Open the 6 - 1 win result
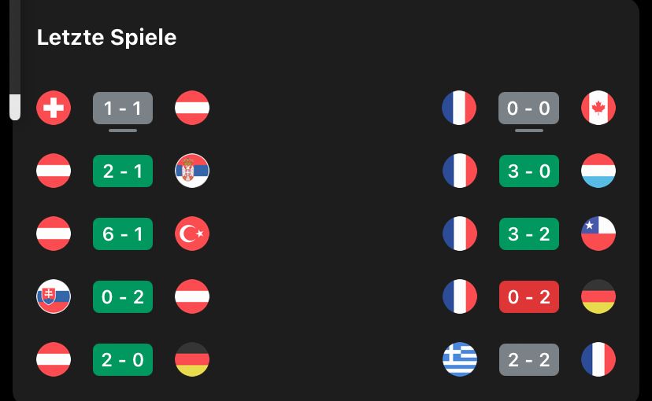This screenshot has width=652, height=401. click(x=123, y=234)
